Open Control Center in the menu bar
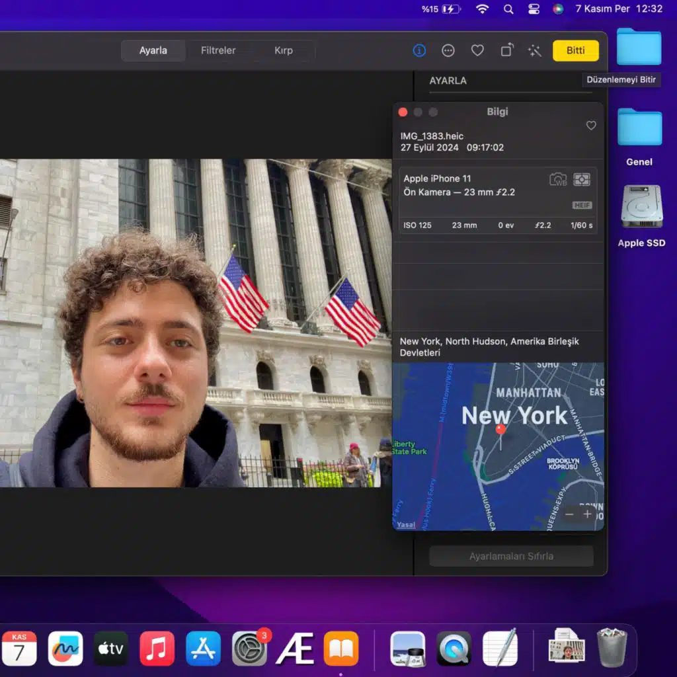Image resolution: width=677 pixels, height=677 pixels. click(534, 9)
